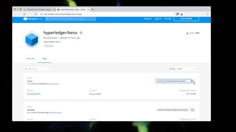Focus the Docker Hub search field
Screen dimensions: 236x132
[x=70, y=19]
